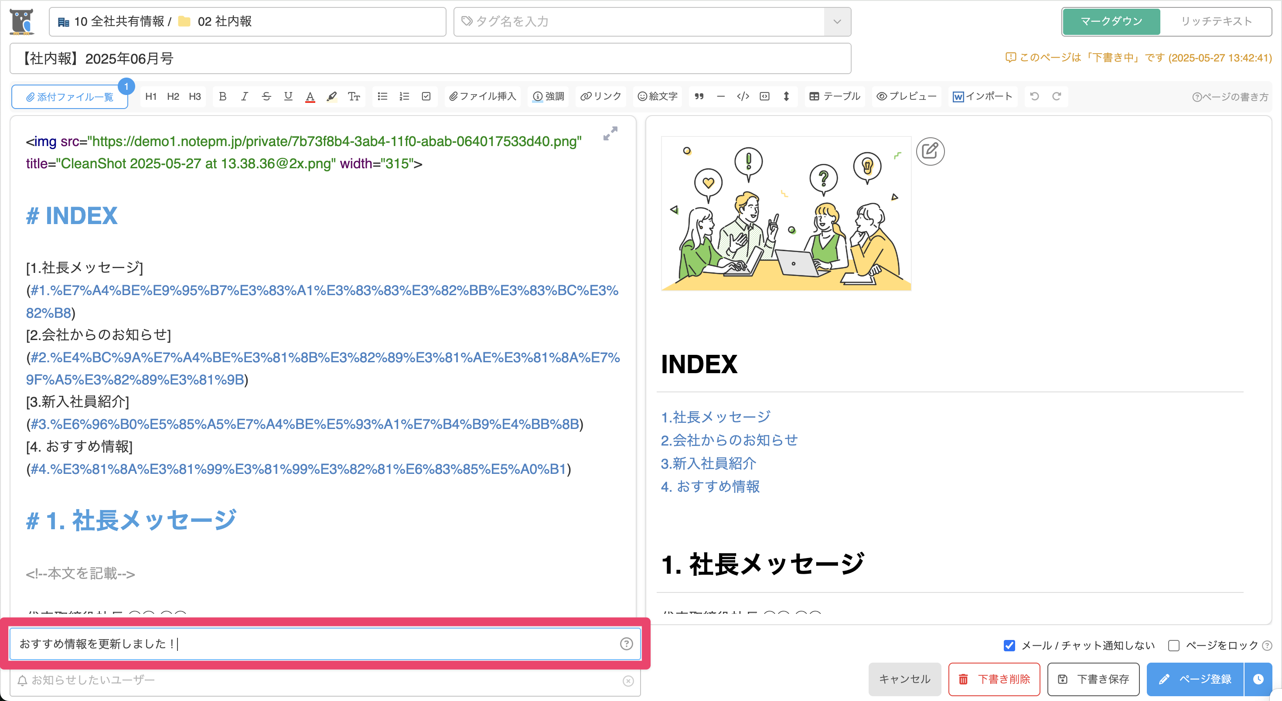The width and height of the screenshot is (1282, 701).
Task: Insert H1 heading from toolbar
Action: point(151,96)
